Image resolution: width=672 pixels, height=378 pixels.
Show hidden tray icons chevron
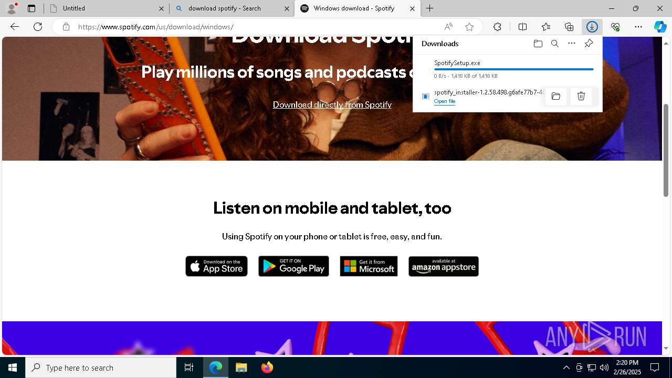[x=566, y=367]
